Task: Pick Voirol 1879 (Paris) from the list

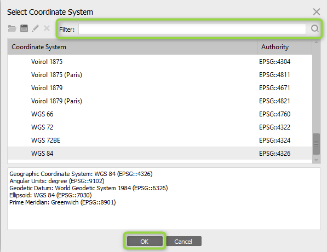Action: (x=160, y=101)
